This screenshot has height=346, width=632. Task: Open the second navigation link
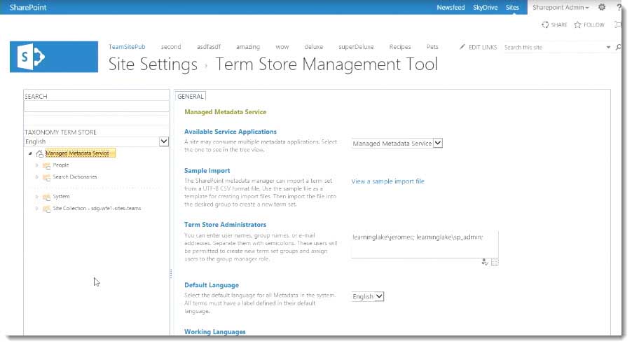171,47
